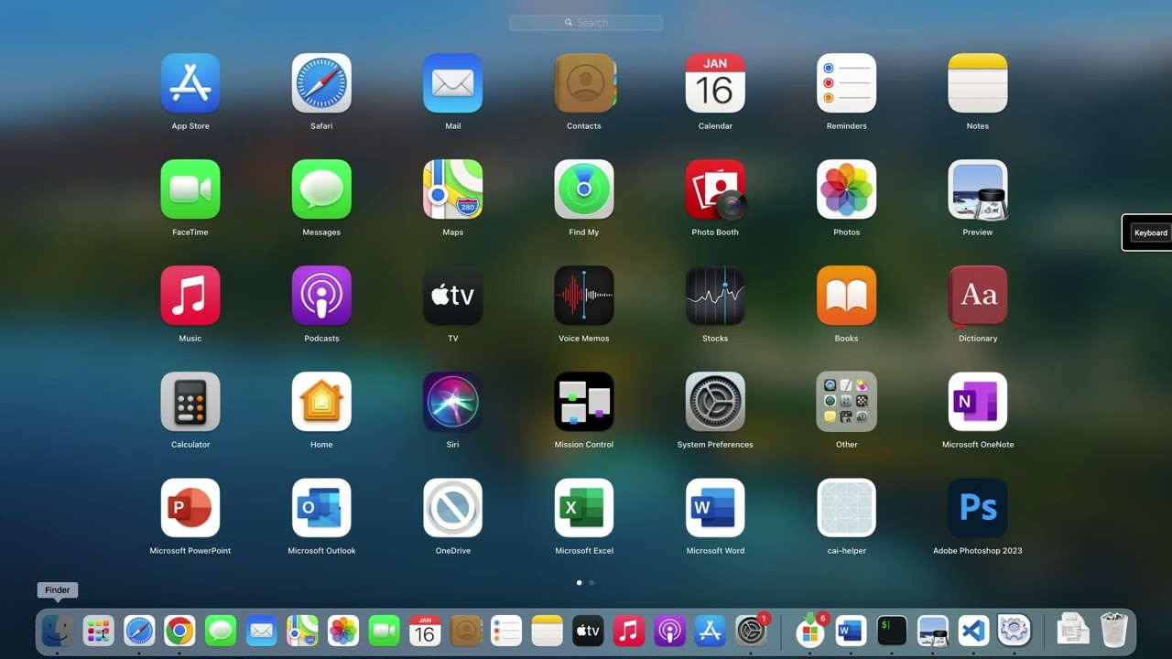Open System Preferences from the Dock
The height and width of the screenshot is (659, 1172).
[x=751, y=631]
